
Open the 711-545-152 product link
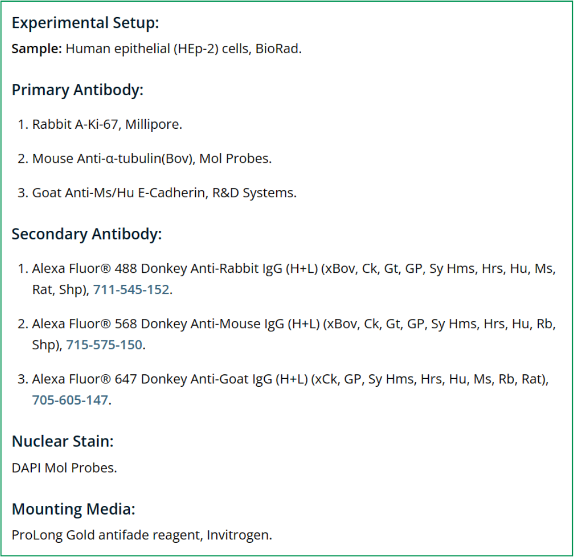(x=131, y=289)
